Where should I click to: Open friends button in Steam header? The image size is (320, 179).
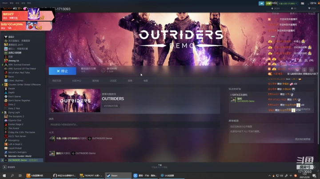(268, 4)
